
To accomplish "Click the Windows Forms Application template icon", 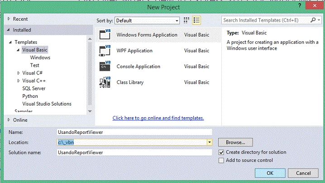I will [105, 34].
